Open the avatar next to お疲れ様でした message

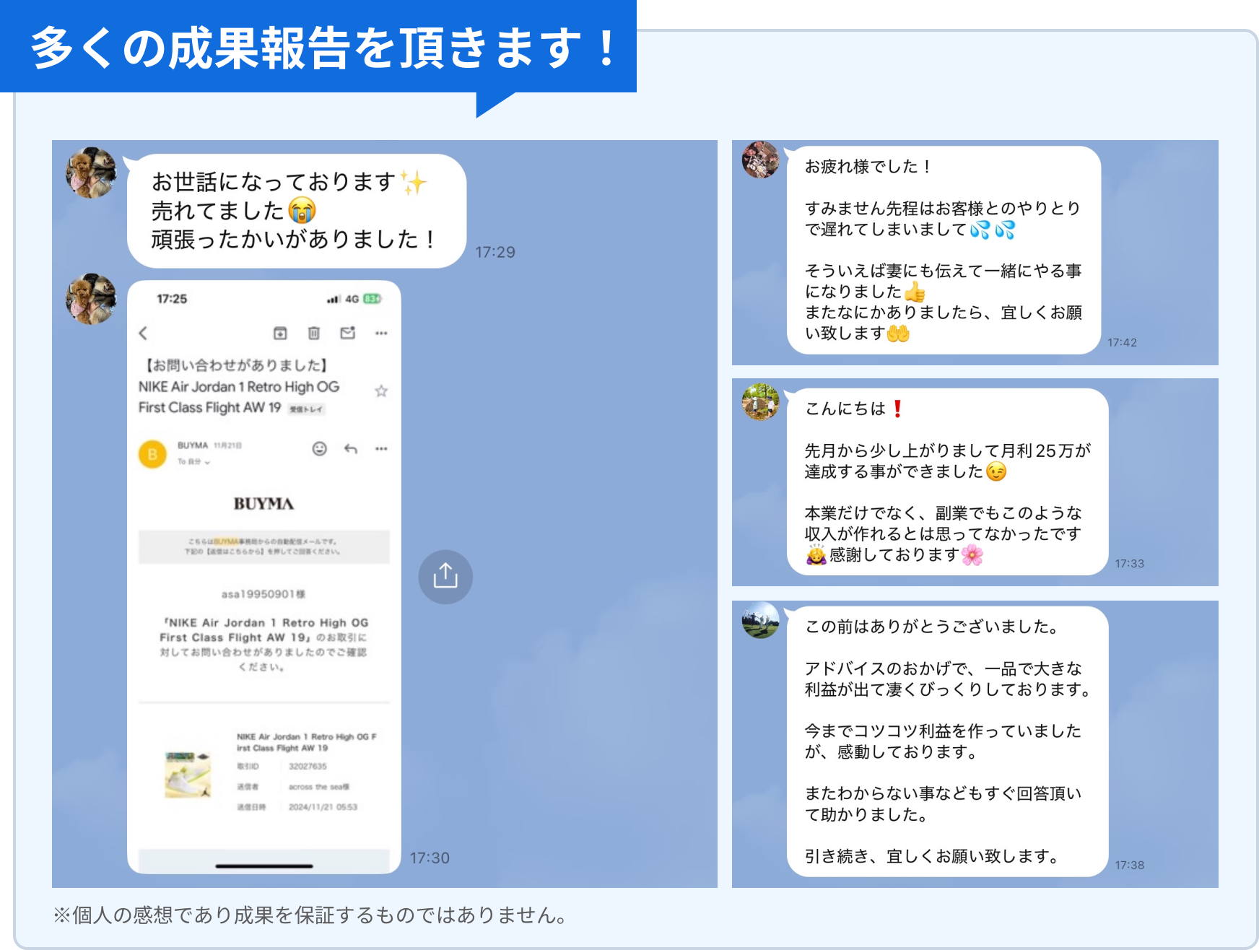coord(761,160)
